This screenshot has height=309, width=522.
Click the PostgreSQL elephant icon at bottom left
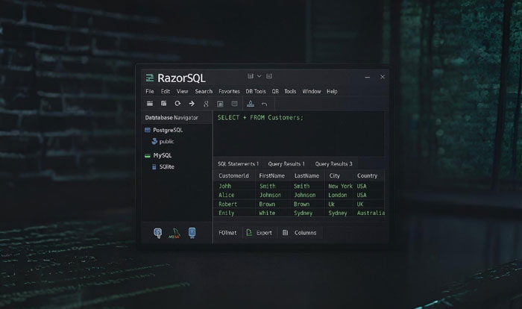pos(158,233)
